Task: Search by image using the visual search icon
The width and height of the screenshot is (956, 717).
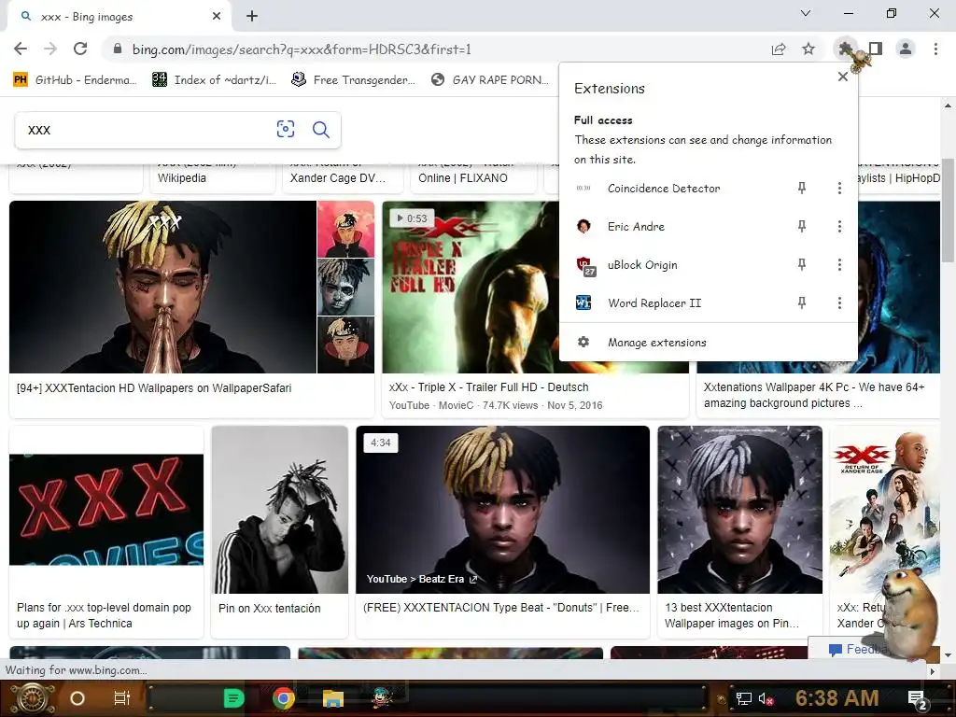Action: [x=286, y=129]
